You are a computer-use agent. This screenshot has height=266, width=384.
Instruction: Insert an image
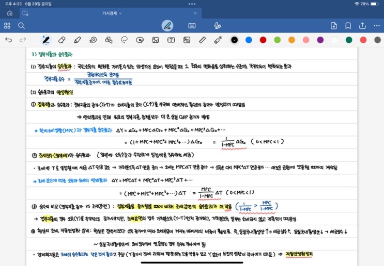click(156, 40)
